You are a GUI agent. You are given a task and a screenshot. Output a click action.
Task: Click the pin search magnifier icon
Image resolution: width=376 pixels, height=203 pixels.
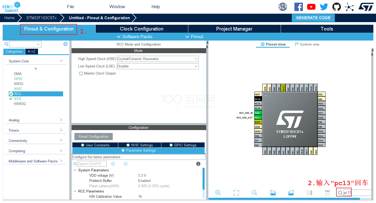click(340, 193)
